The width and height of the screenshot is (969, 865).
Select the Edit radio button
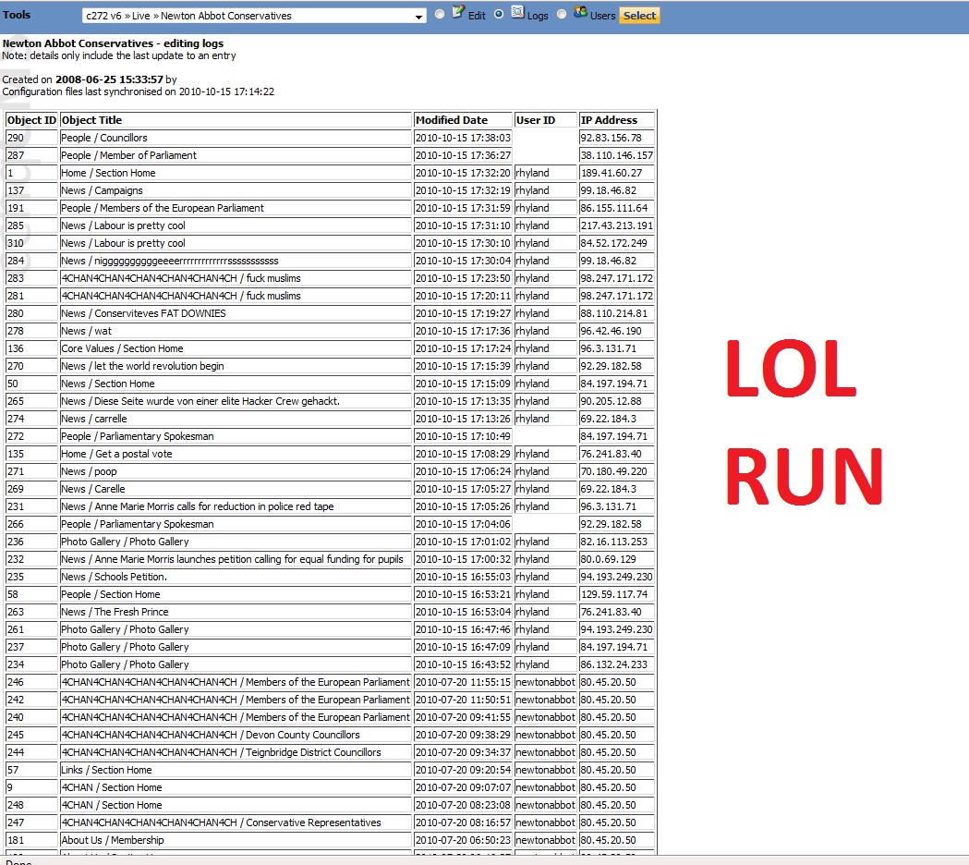coord(440,14)
